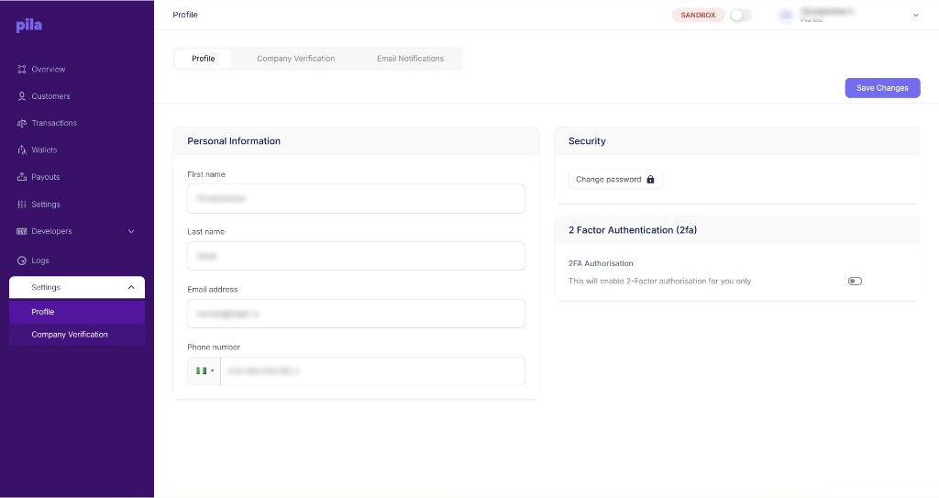Open the Wallets section label
939x498 pixels.
[x=44, y=149]
